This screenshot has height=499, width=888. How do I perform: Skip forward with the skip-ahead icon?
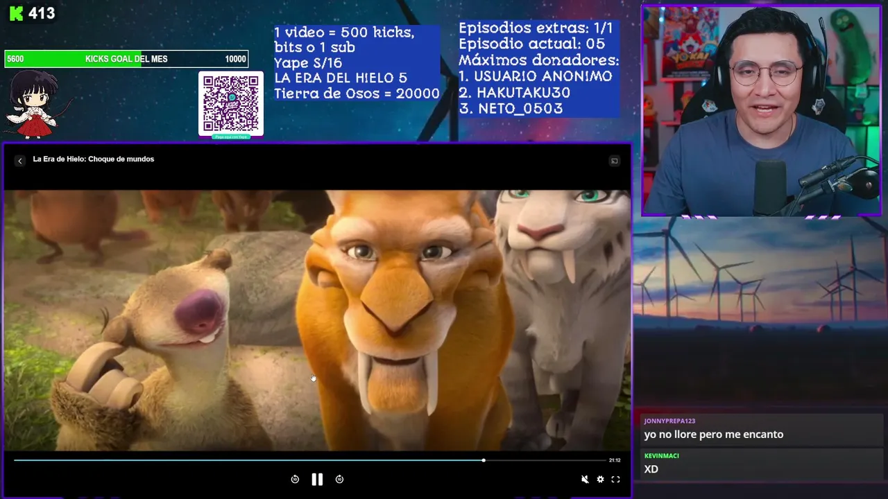click(x=339, y=479)
